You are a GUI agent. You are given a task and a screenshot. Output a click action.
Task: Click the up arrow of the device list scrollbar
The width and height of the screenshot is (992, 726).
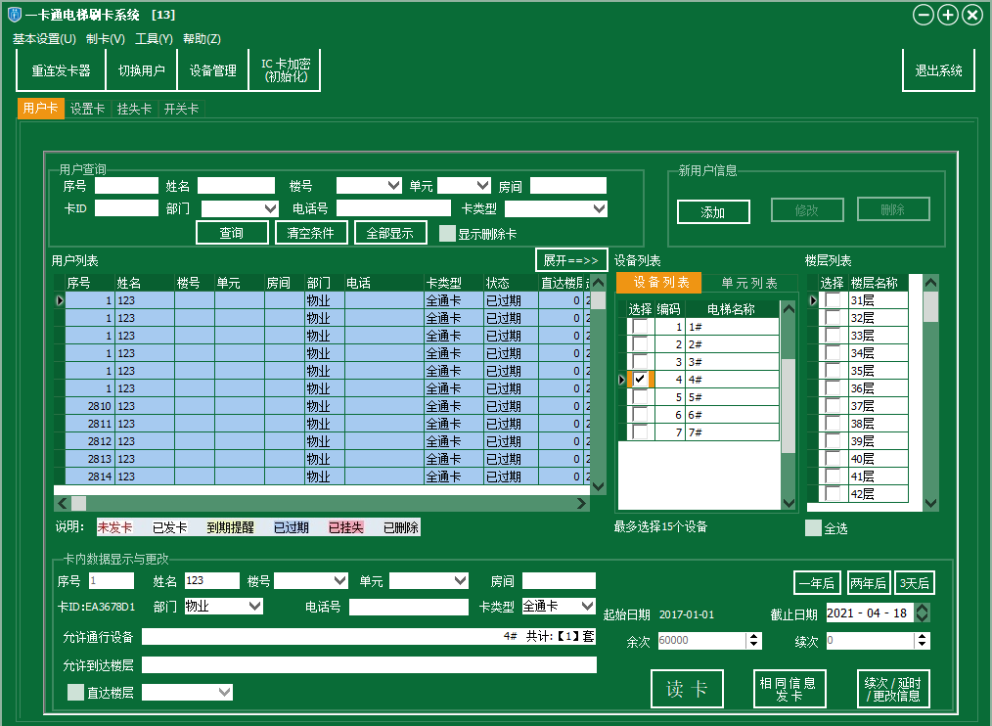click(x=789, y=309)
